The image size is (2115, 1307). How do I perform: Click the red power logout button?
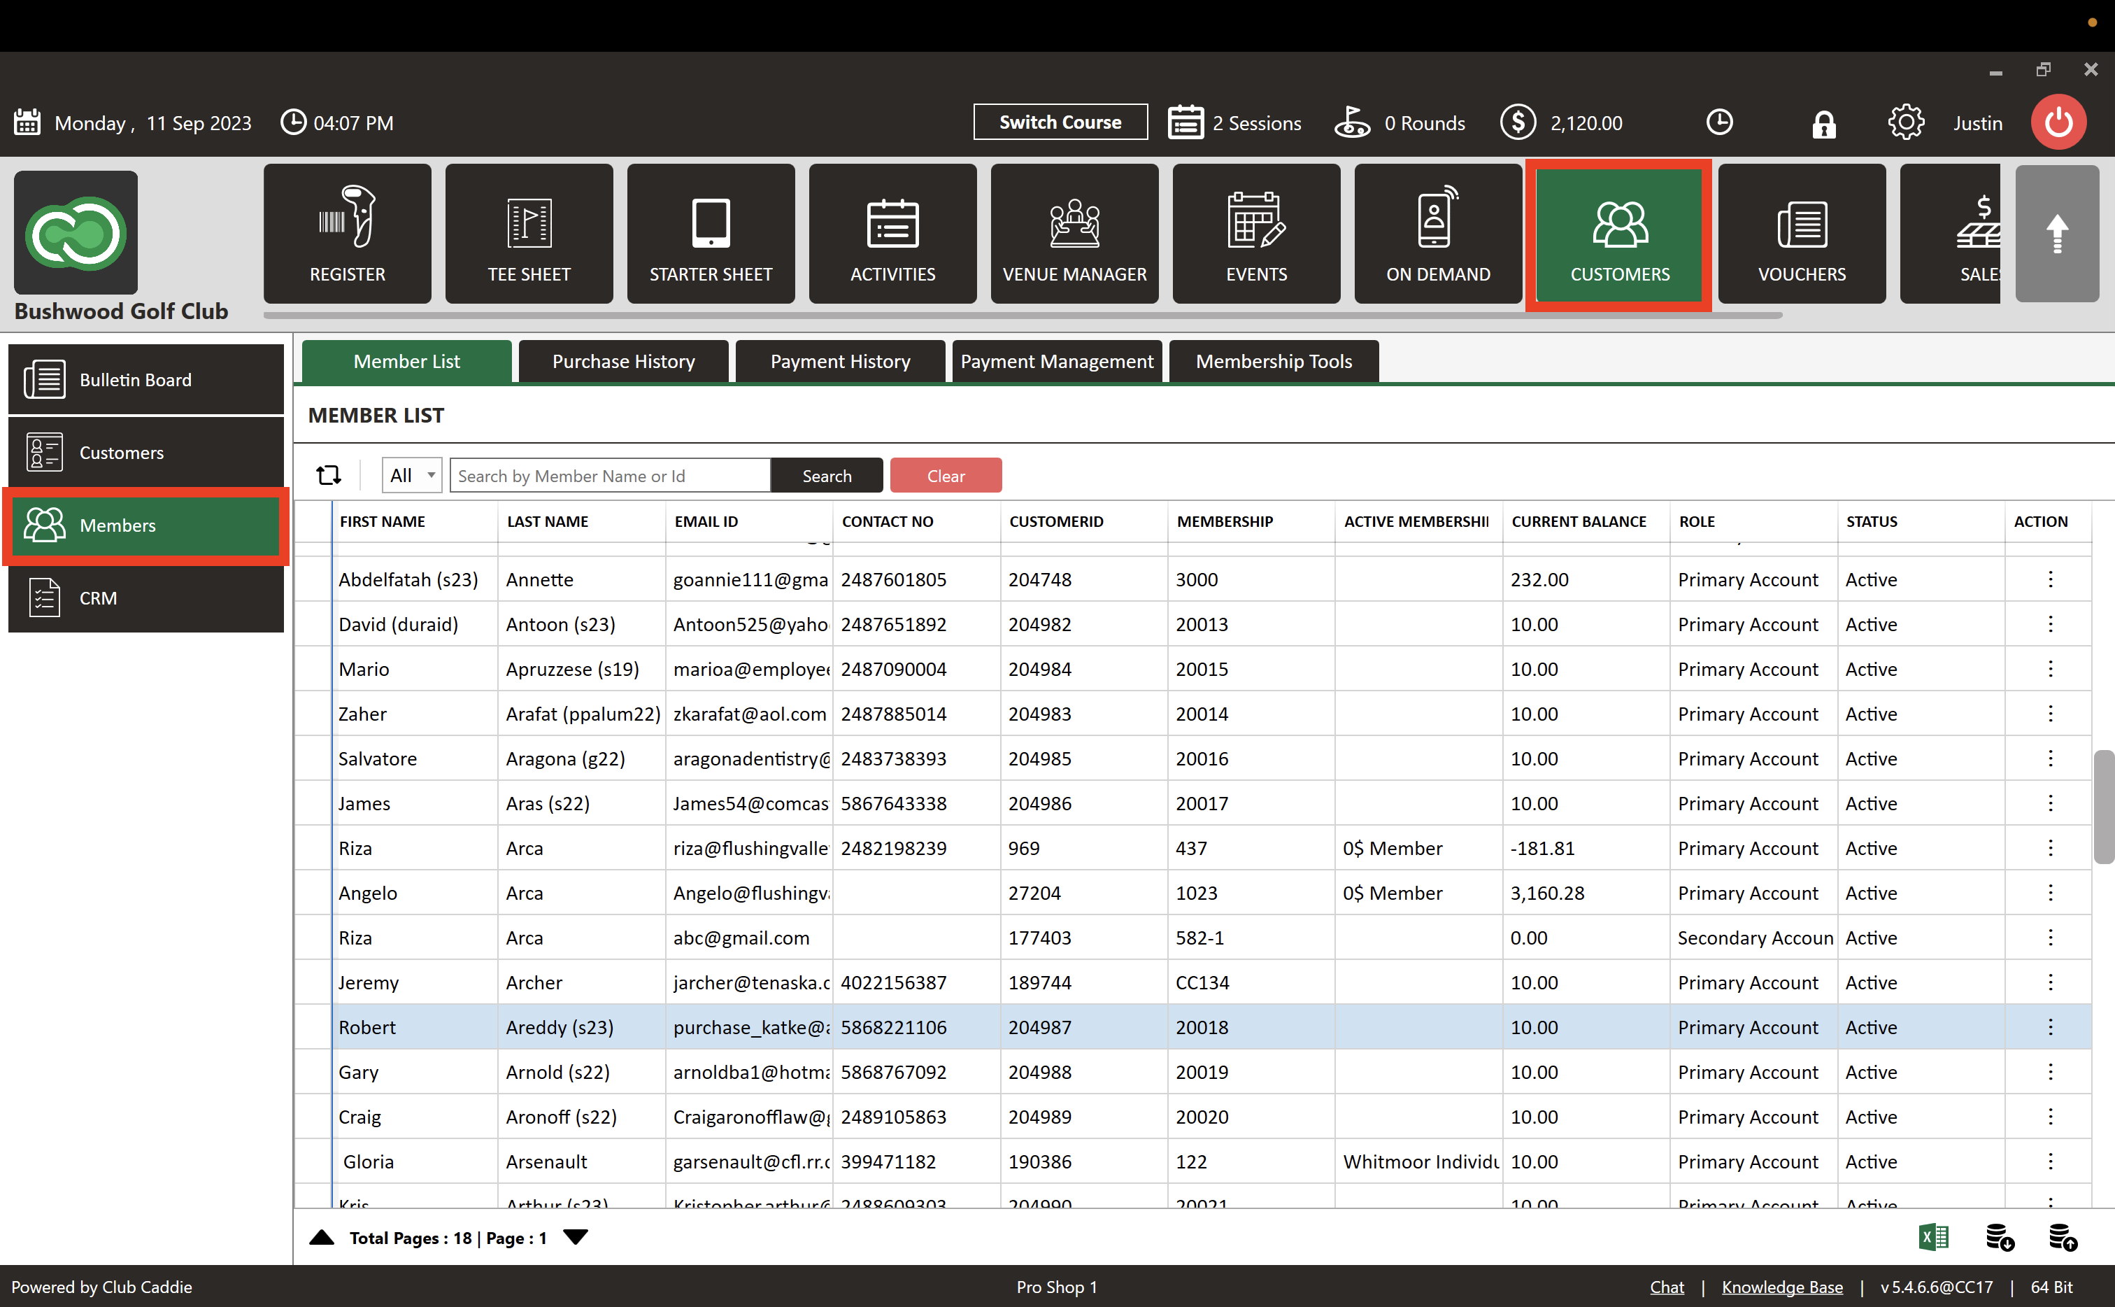point(2058,122)
